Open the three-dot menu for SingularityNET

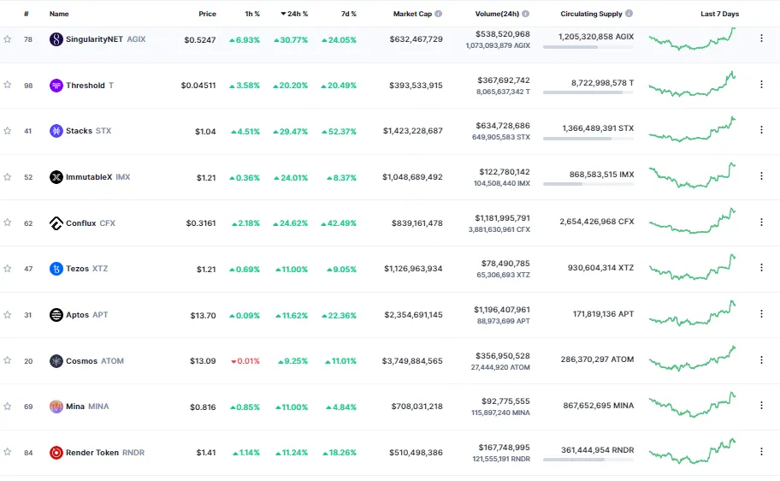[x=761, y=39]
